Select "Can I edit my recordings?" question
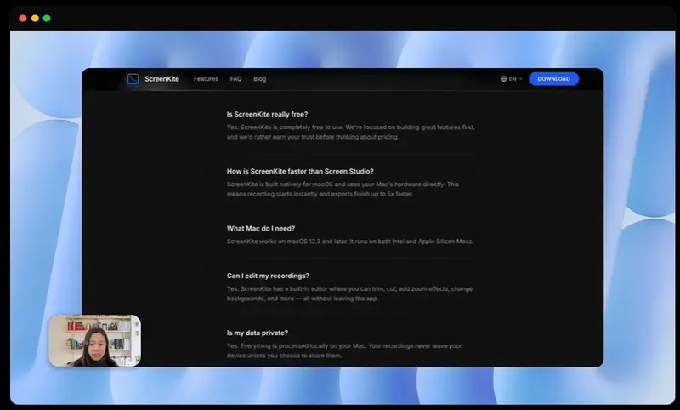Image resolution: width=680 pixels, height=410 pixels. [268, 276]
